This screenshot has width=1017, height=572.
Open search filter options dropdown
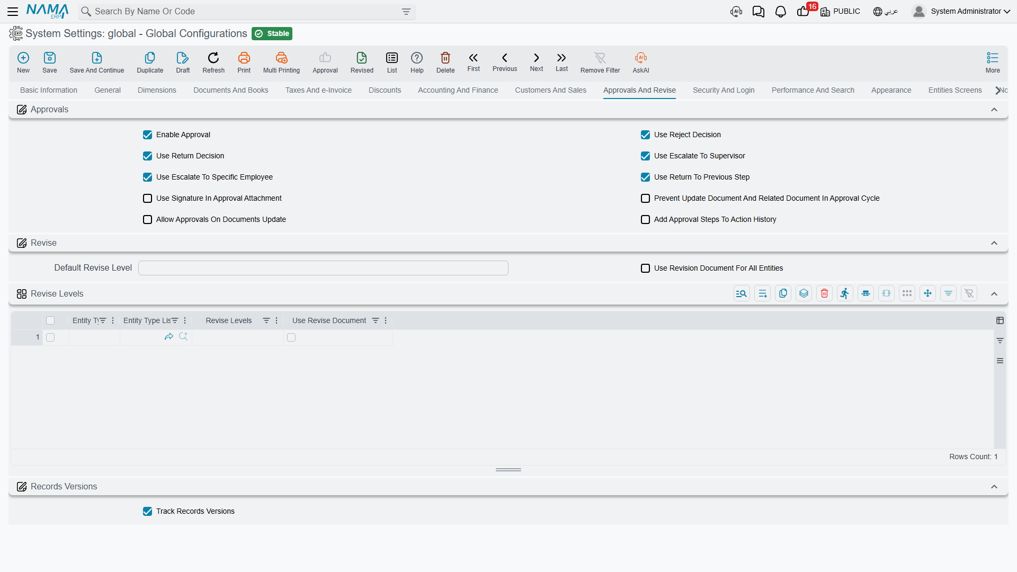406,12
